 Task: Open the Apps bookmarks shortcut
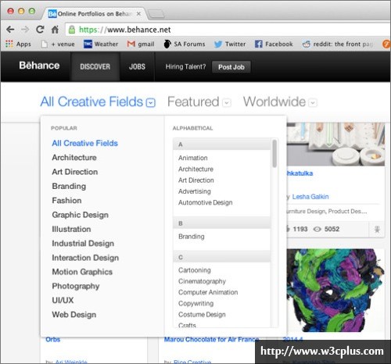(18, 44)
